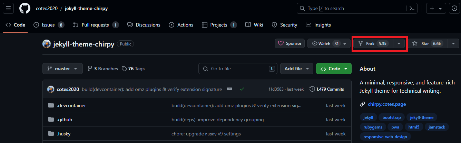Open the hamburger navigation menu
The width and height of the screenshot is (461, 143).
[8, 8]
